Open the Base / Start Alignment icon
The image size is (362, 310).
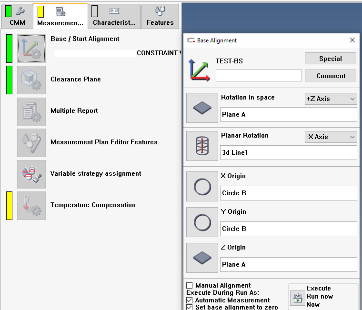pyautogui.click(x=31, y=49)
